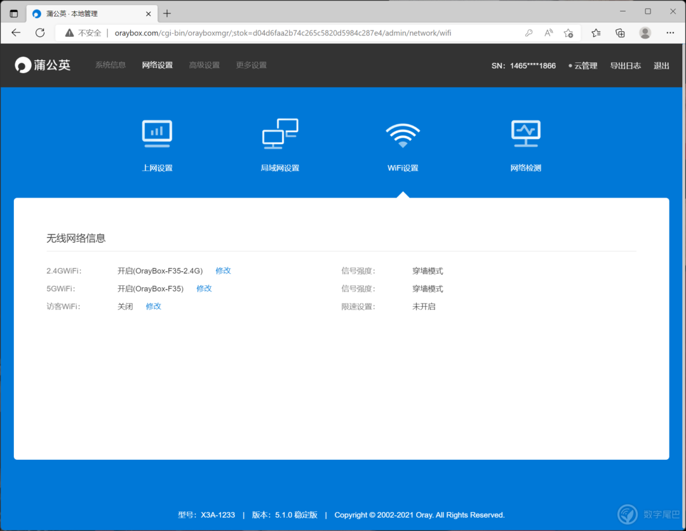Click the 限速设置 label
This screenshot has height=531, width=686.
click(358, 307)
